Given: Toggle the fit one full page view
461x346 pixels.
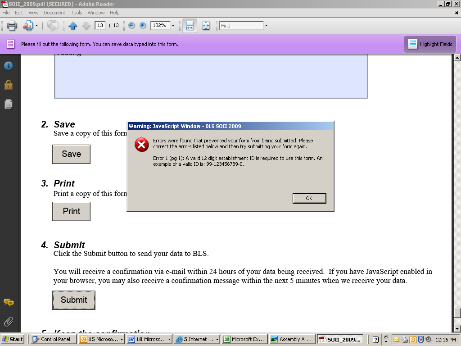Looking at the screenshot, I should point(206,26).
